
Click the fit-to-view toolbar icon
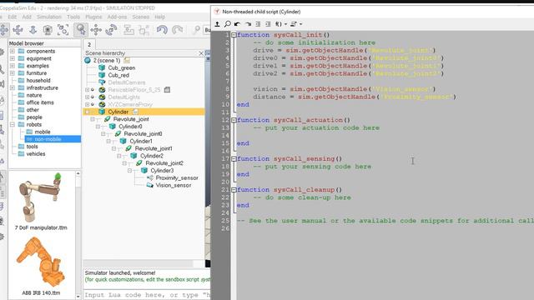tap(63, 30)
